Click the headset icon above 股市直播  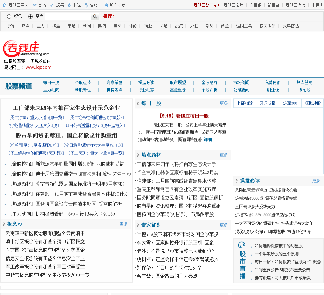point(242,245)
